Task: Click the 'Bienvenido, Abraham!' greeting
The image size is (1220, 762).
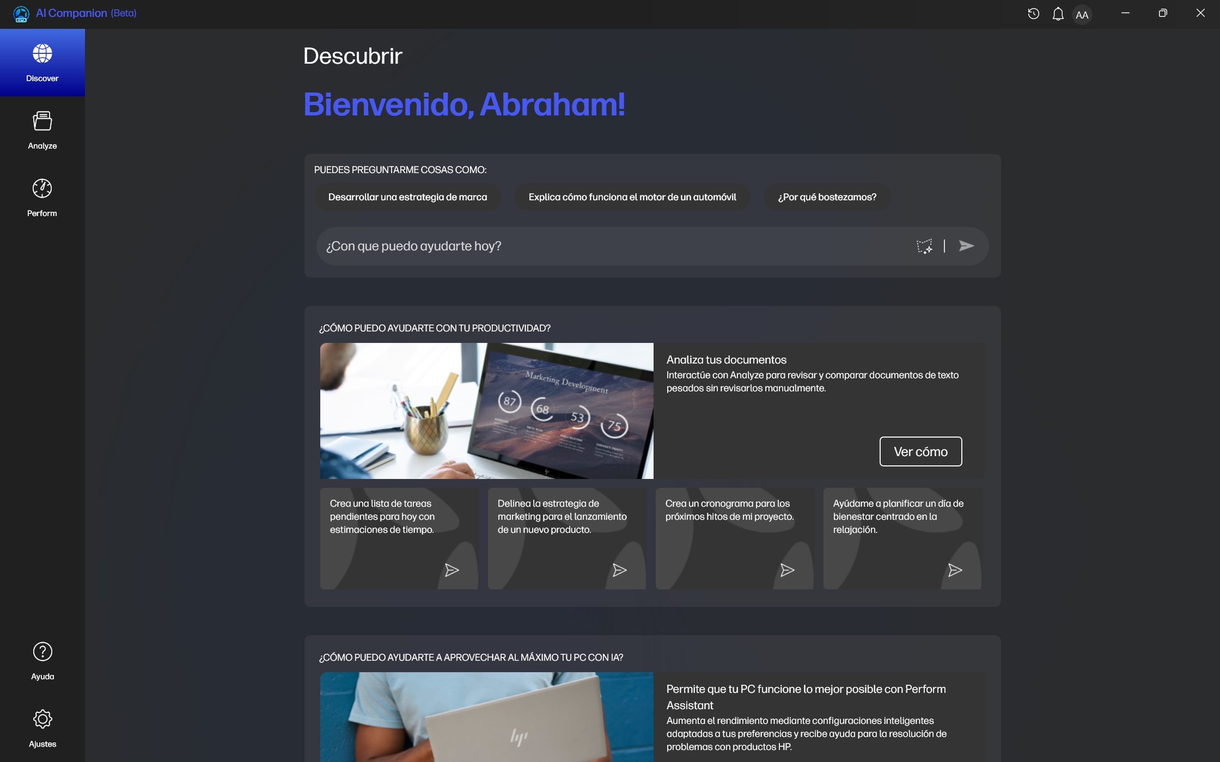Action: [464, 104]
